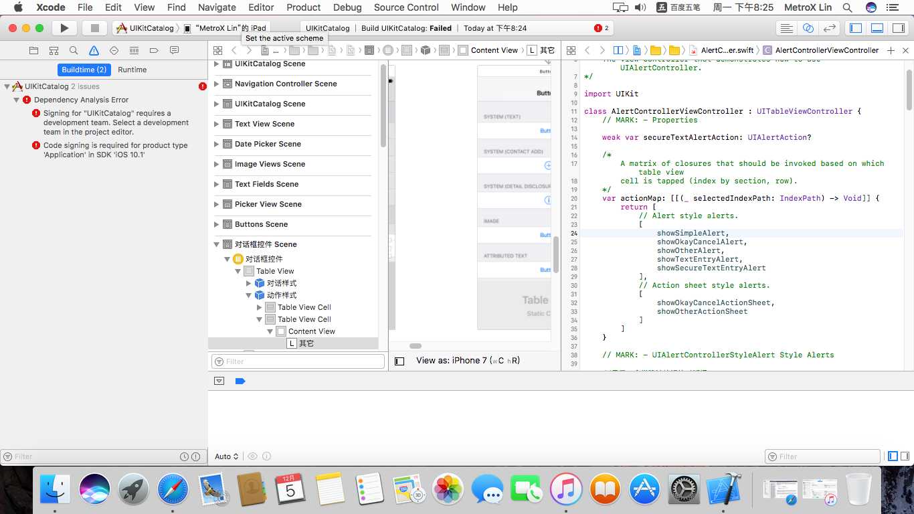Launch Safari from the Dock
Screen dimensions: 914x514
pyautogui.click(x=173, y=489)
